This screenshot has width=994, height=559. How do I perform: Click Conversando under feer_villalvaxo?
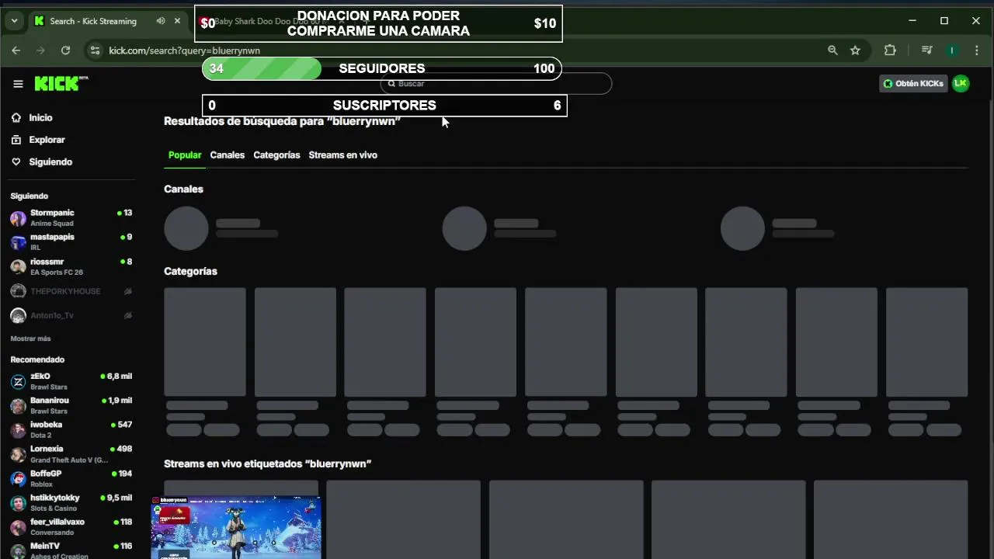[52, 533]
